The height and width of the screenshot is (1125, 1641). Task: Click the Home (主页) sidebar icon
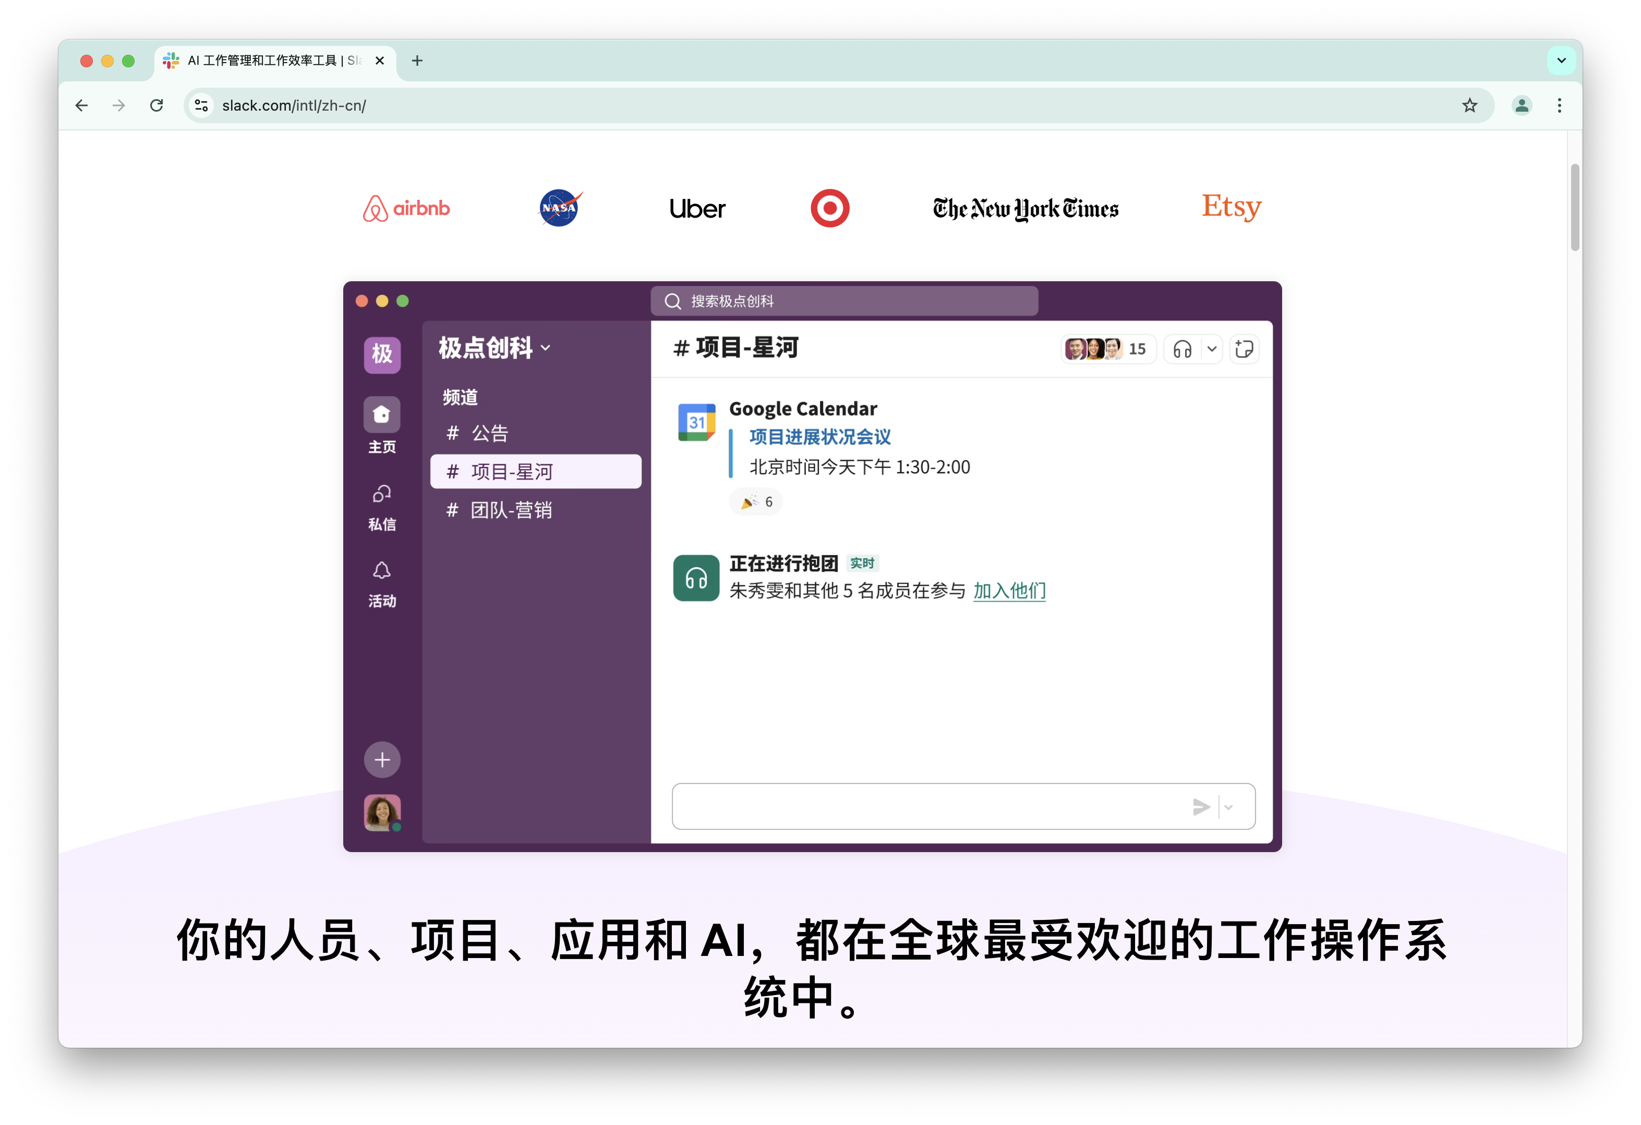pos(382,414)
